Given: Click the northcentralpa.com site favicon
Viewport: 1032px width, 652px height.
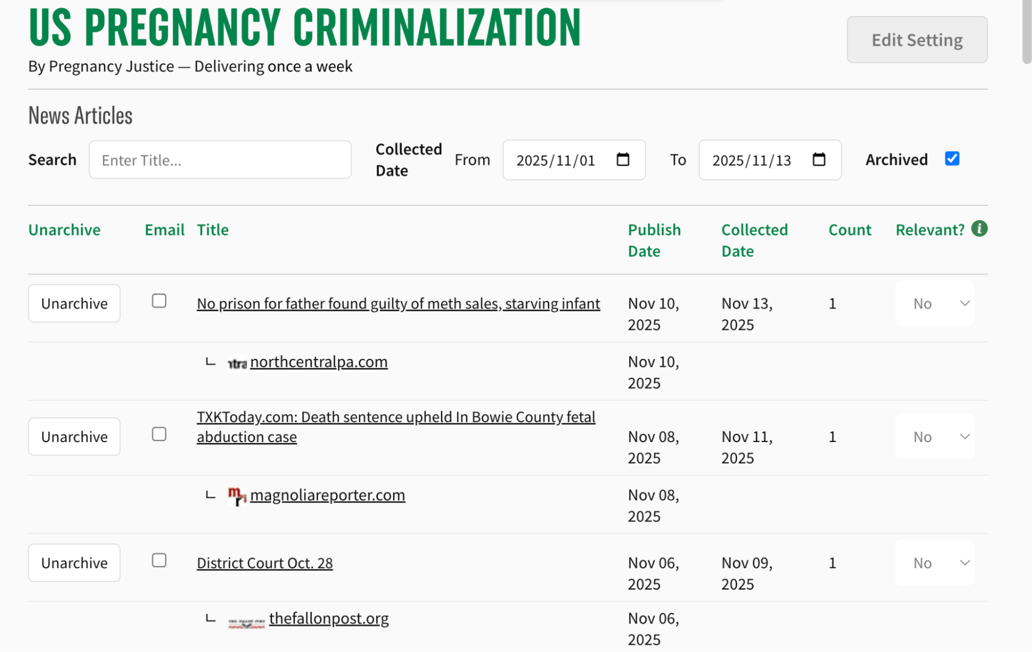Looking at the screenshot, I should [236, 362].
